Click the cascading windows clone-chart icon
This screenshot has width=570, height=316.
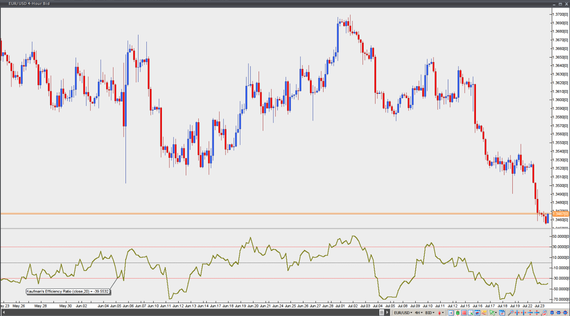point(501,313)
